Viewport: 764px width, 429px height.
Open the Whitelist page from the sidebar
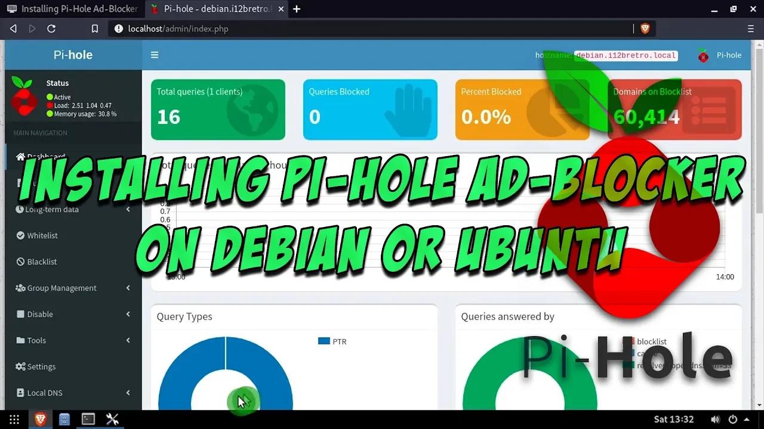[x=41, y=235]
